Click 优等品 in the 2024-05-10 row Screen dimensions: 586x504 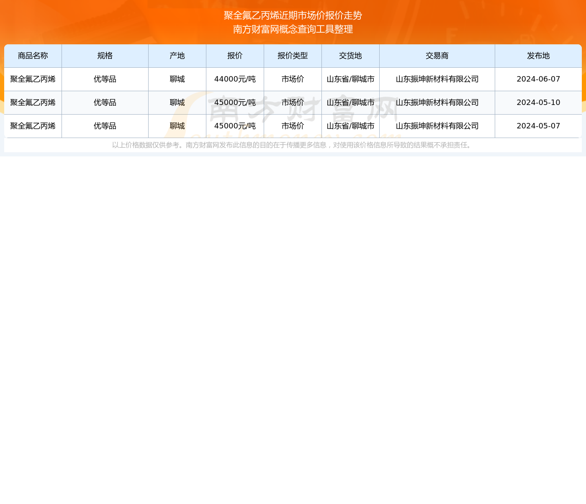pyautogui.click(x=105, y=102)
